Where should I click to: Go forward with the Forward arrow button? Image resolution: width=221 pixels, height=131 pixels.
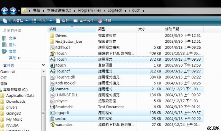(x=13, y=11)
